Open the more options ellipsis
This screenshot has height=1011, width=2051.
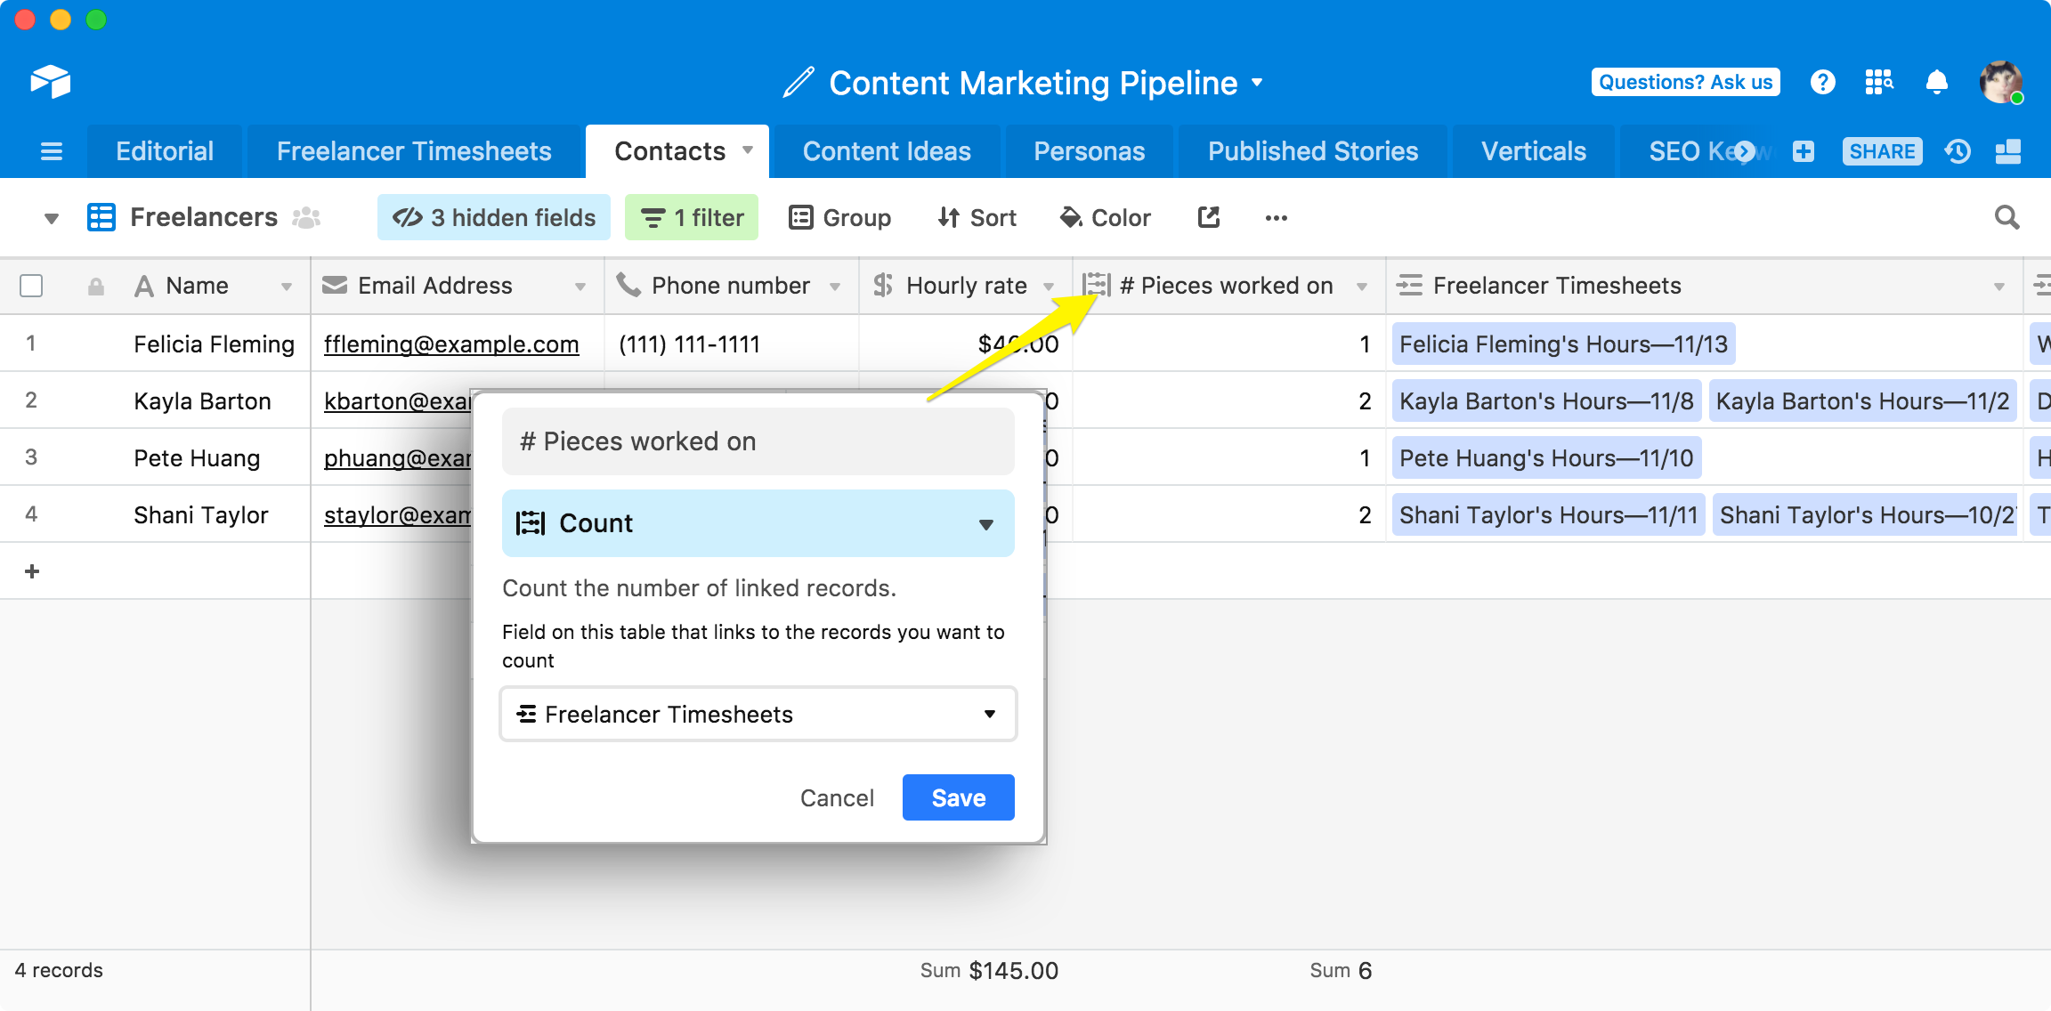click(x=1277, y=218)
